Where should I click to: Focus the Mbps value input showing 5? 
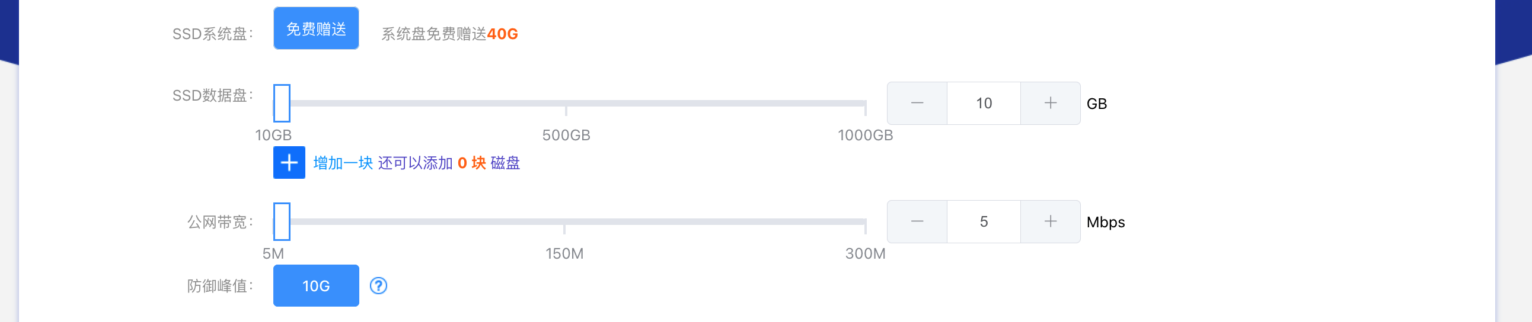tap(984, 221)
